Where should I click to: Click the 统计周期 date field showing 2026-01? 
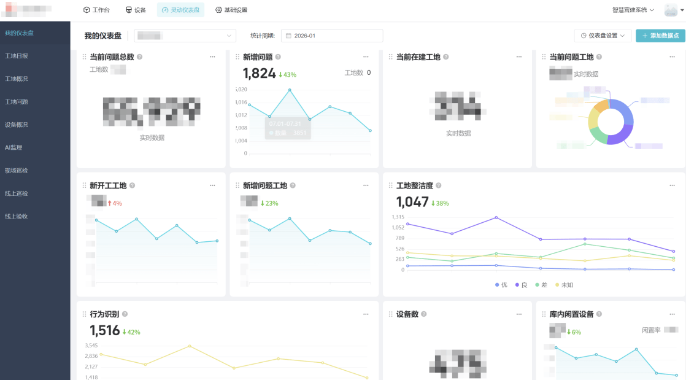333,36
